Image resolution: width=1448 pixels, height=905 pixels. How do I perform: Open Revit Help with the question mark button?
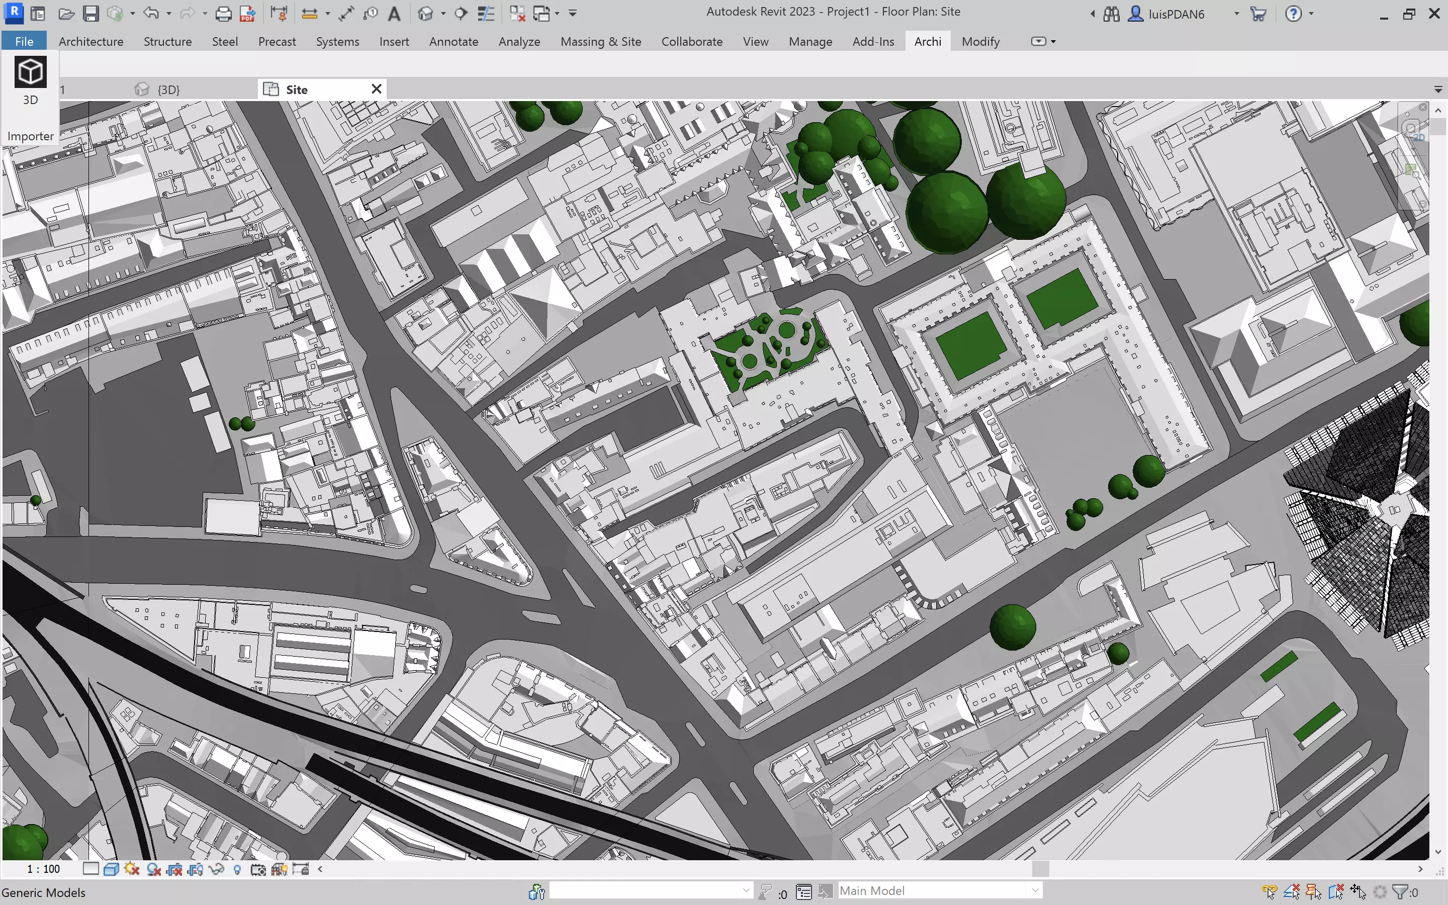click(1294, 13)
